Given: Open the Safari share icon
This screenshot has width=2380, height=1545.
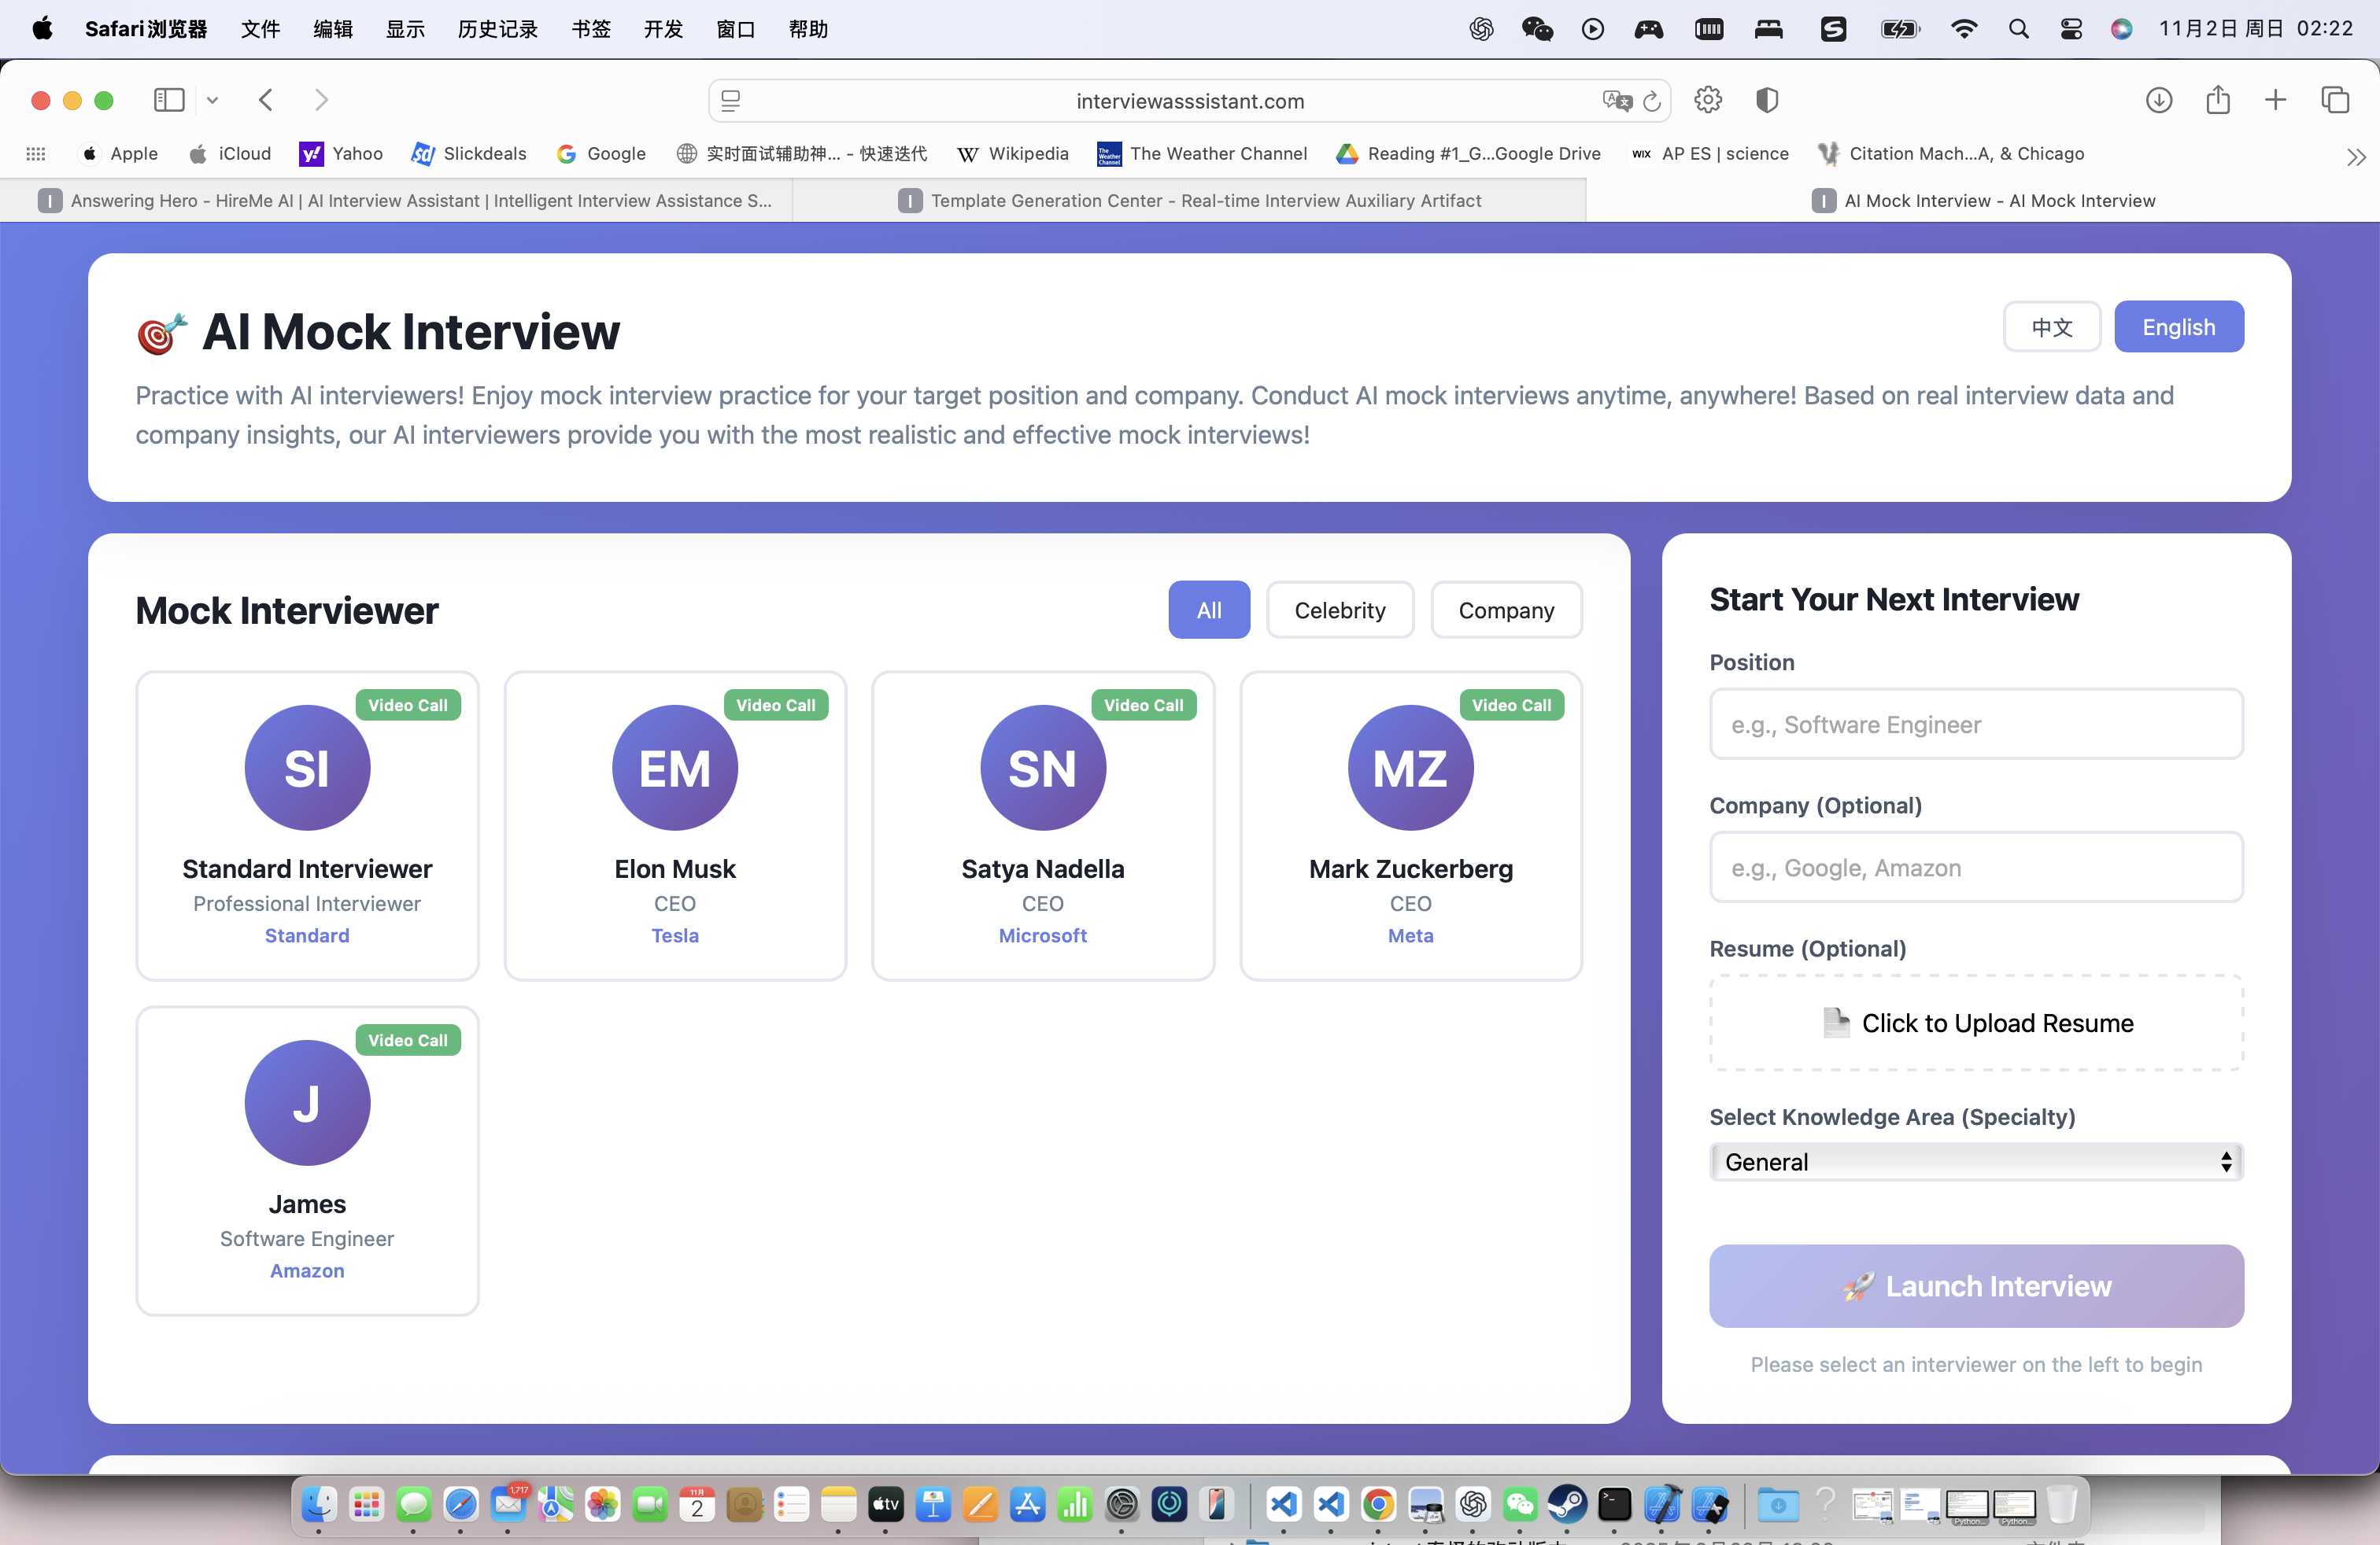Looking at the screenshot, I should point(2218,100).
